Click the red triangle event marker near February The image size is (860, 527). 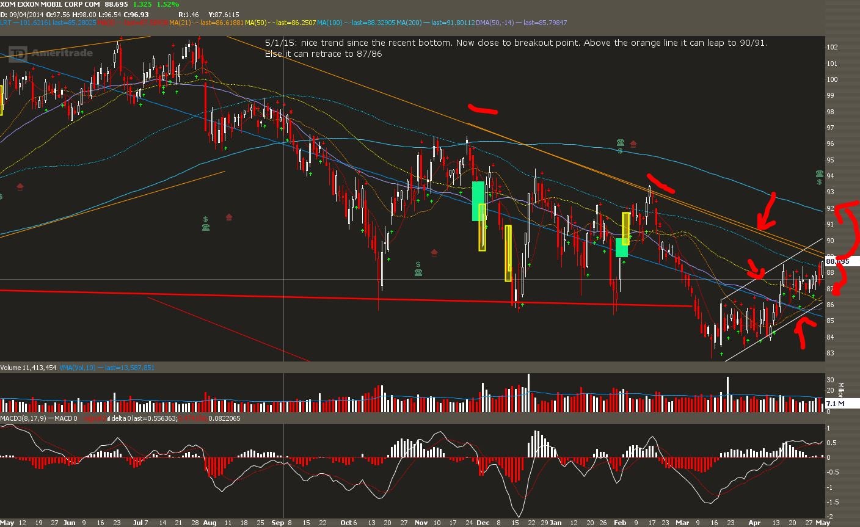pyautogui.click(x=633, y=144)
